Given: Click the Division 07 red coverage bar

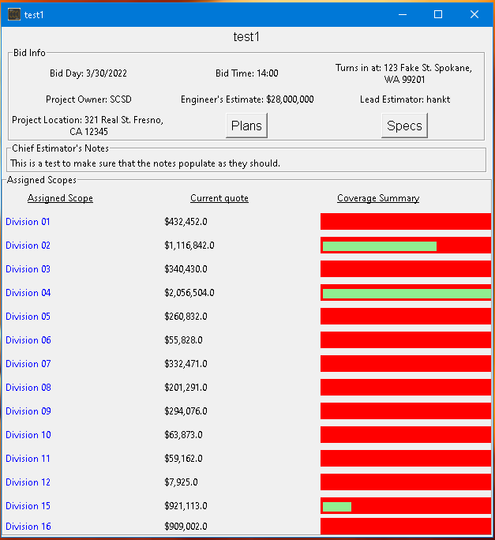Looking at the screenshot, I should (x=406, y=364).
